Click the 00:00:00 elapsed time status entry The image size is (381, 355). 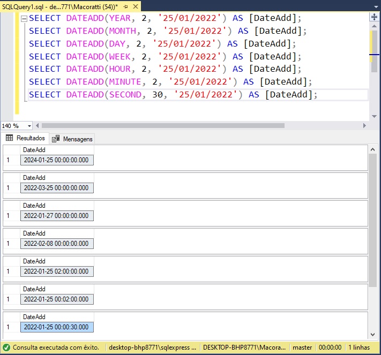(330, 348)
